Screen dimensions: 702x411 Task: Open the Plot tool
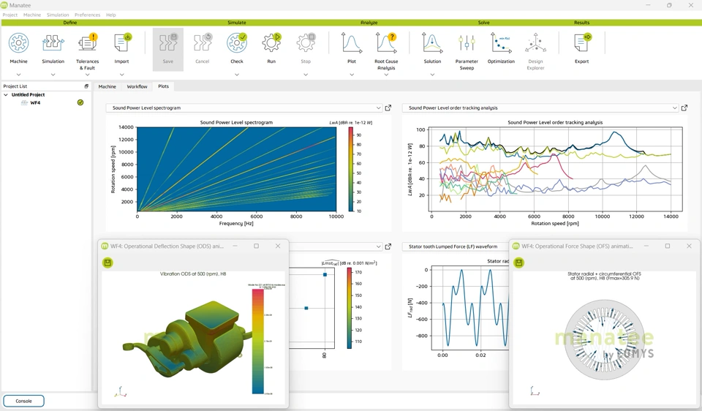pos(352,43)
